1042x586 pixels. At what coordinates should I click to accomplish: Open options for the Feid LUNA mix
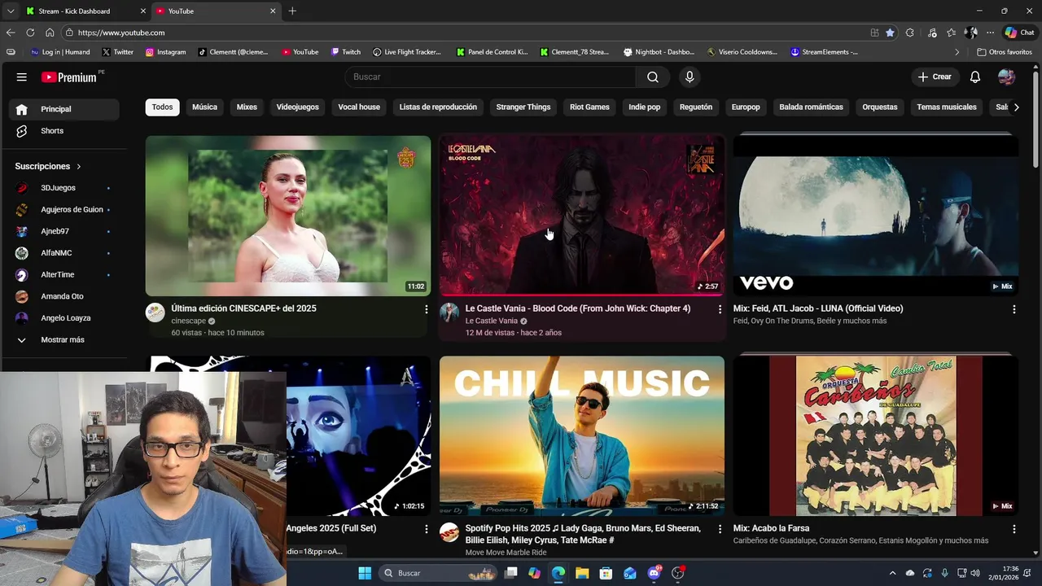1014,309
